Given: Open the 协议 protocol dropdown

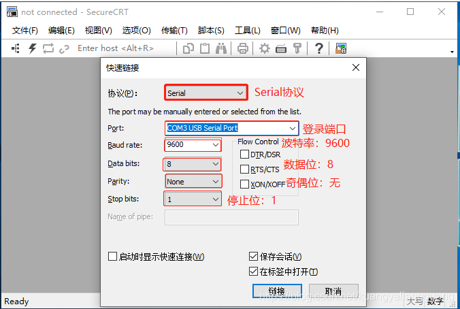Looking at the screenshot, I should point(206,93).
